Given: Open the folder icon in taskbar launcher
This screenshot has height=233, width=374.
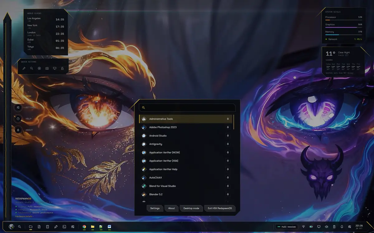Looking at the screenshot, I should (x=31, y=227).
